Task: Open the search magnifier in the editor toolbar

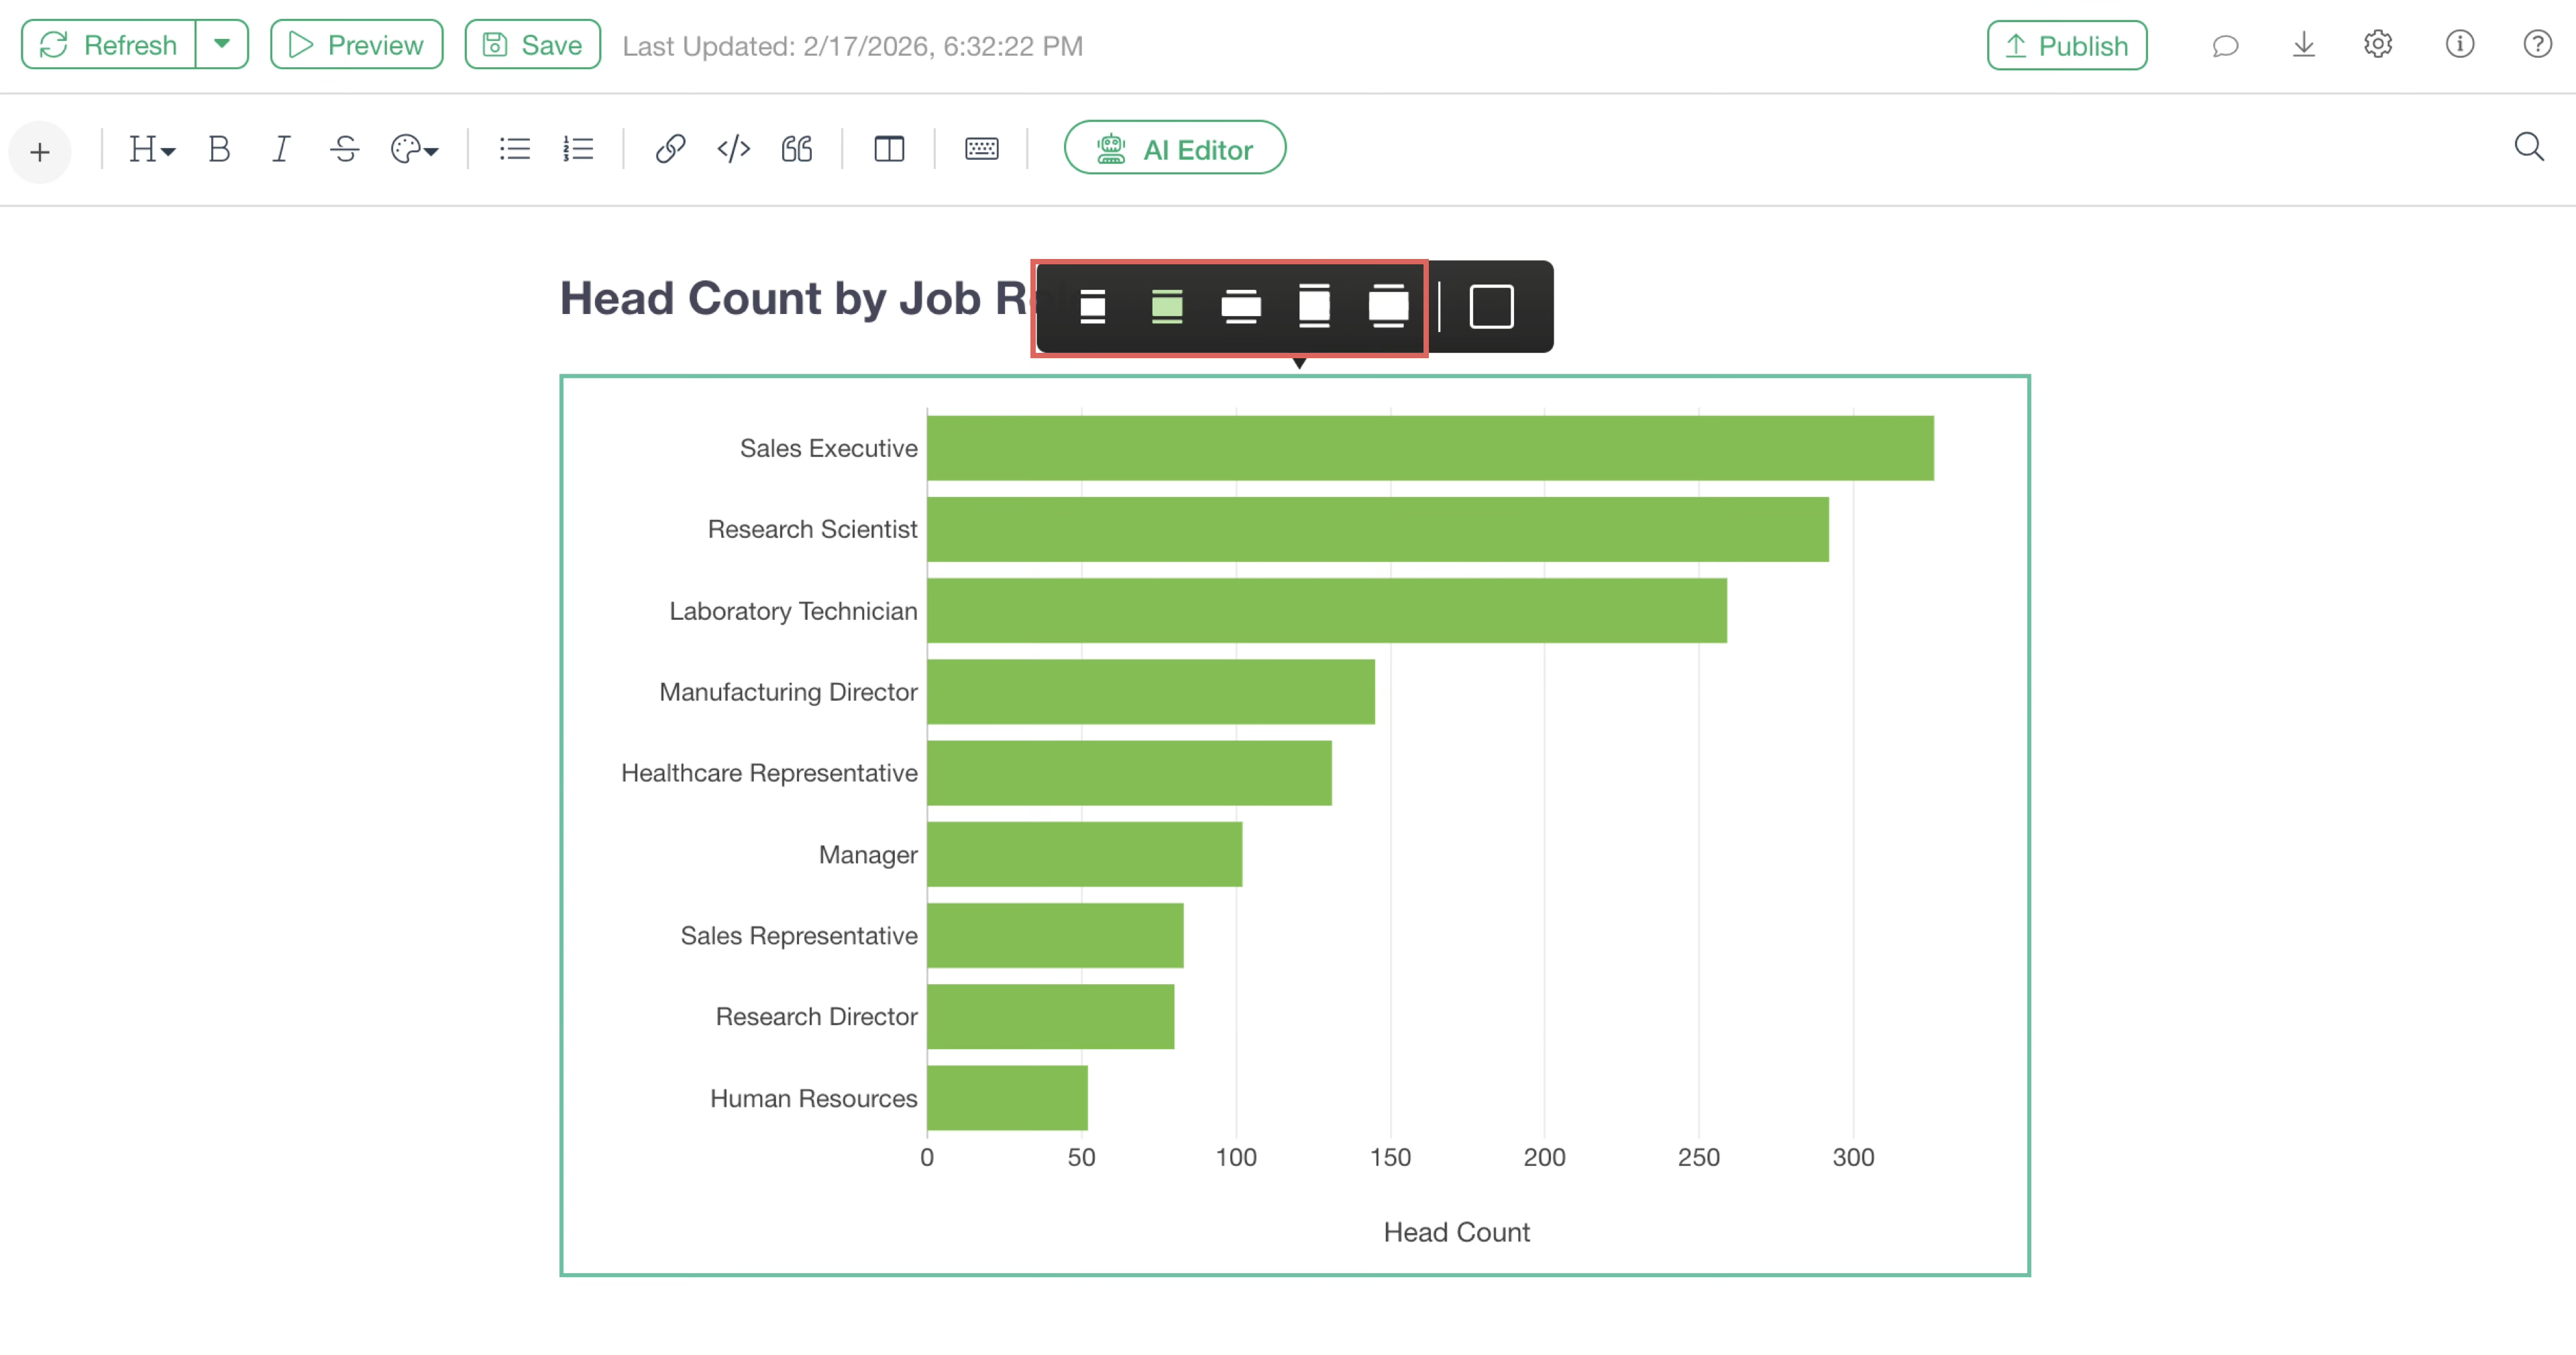Action: click(x=2528, y=147)
